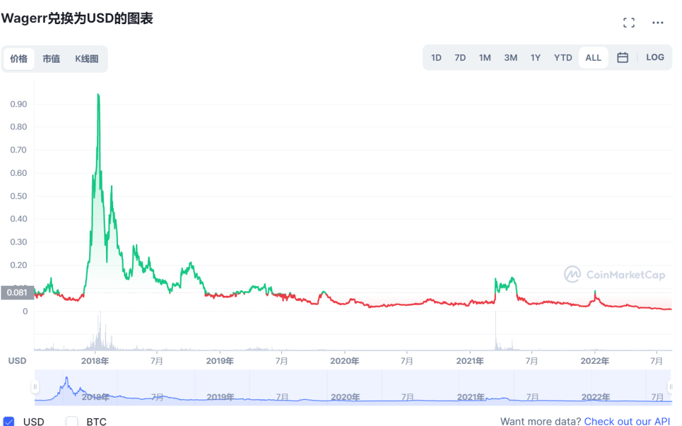Image resolution: width=682 pixels, height=426 pixels.
Task: Select the 1D time range
Action: pyautogui.click(x=436, y=57)
